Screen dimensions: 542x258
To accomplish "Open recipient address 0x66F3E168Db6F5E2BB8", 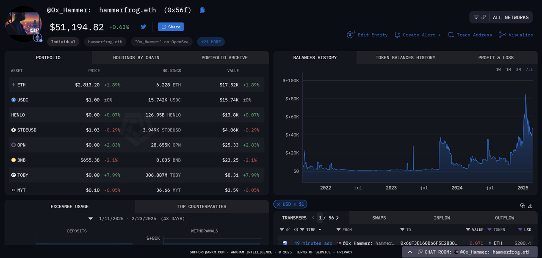I will pyautogui.click(x=429, y=243).
